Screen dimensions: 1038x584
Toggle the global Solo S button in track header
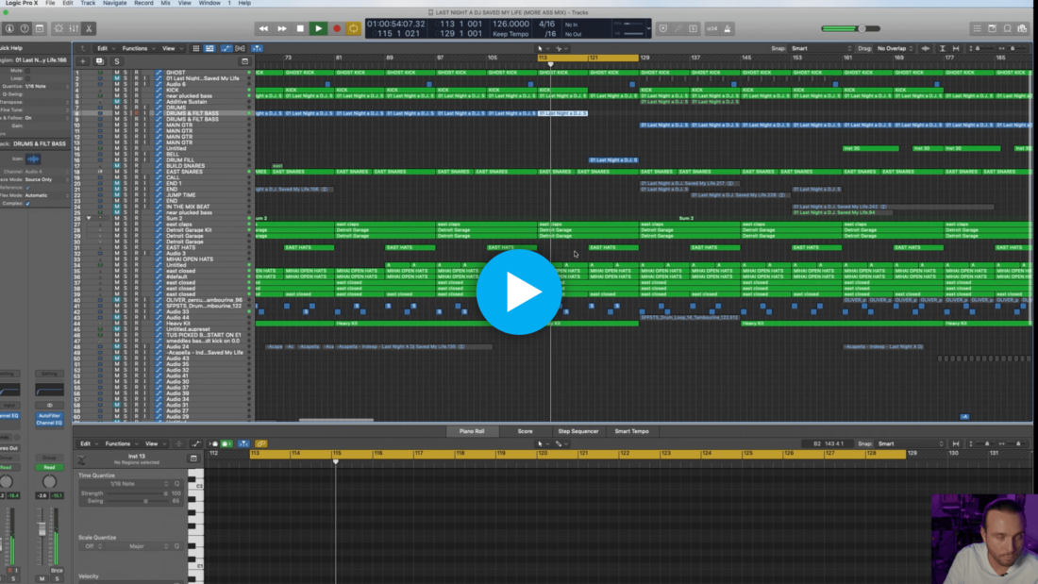tap(117, 61)
